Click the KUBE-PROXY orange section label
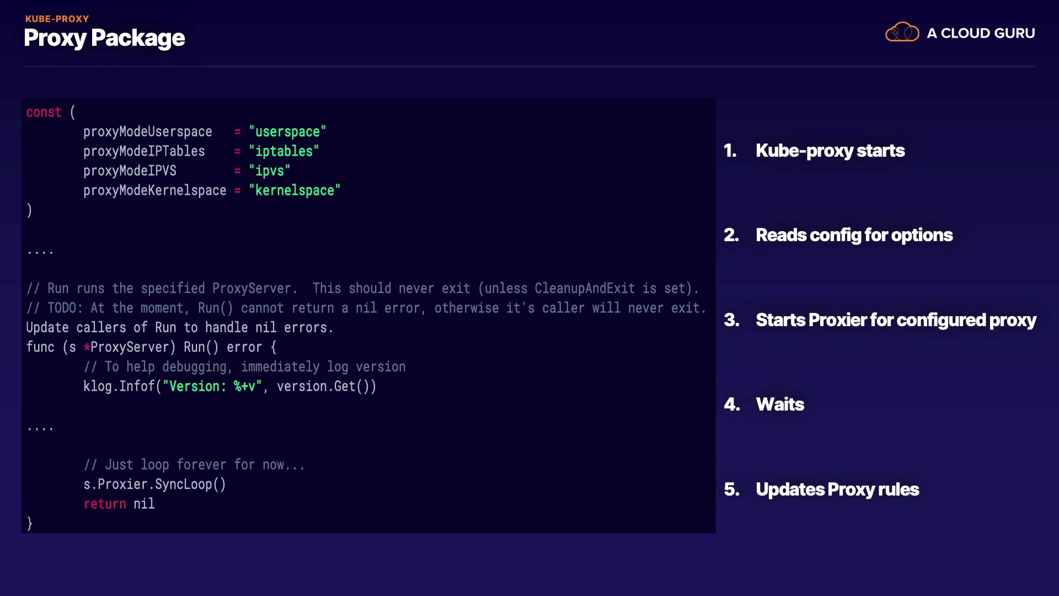Image resolution: width=1059 pixels, height=596 pixels. coord(57,19)
